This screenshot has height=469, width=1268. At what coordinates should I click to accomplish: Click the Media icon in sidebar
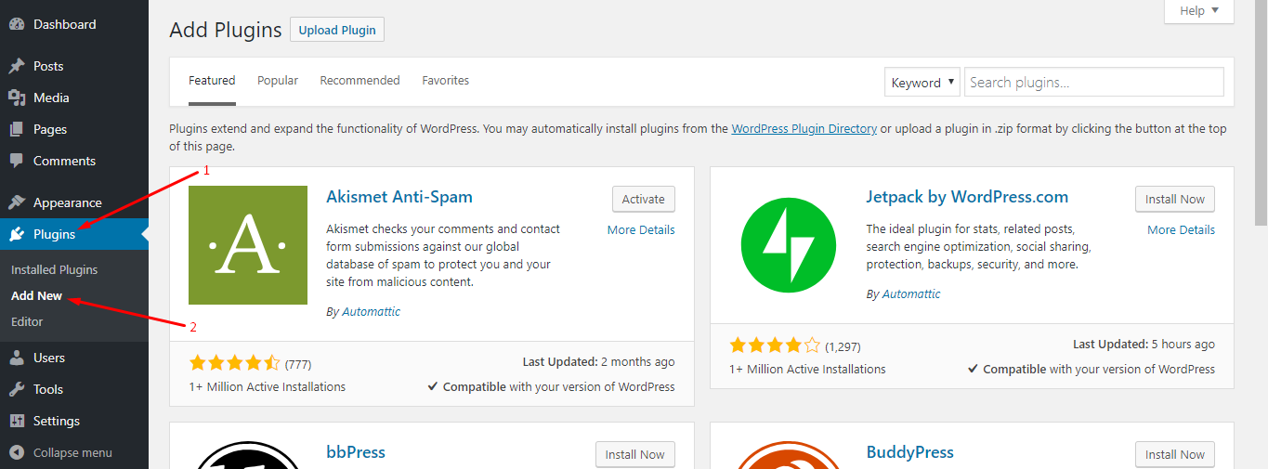[x=17, y=98]
